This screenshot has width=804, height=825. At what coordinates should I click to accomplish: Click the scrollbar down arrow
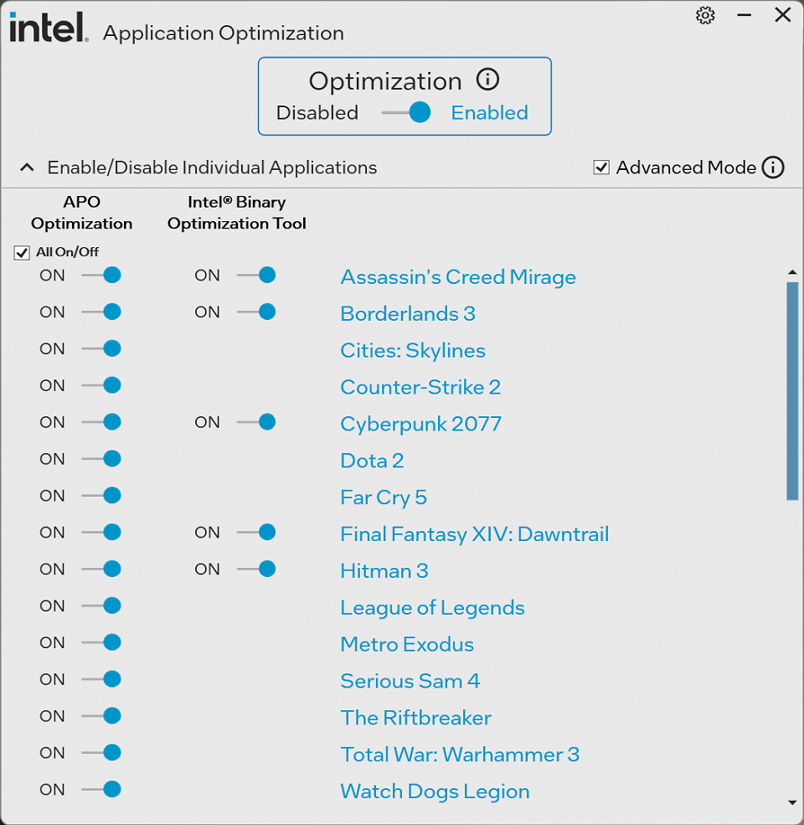point(792,802)
